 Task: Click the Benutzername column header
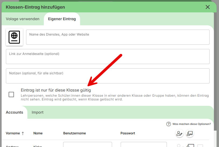[x=74, y=133]
